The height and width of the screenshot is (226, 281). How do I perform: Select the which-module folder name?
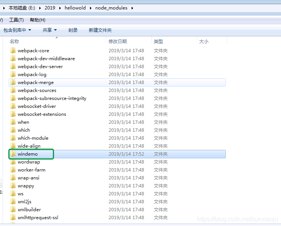tap(33, 138)
